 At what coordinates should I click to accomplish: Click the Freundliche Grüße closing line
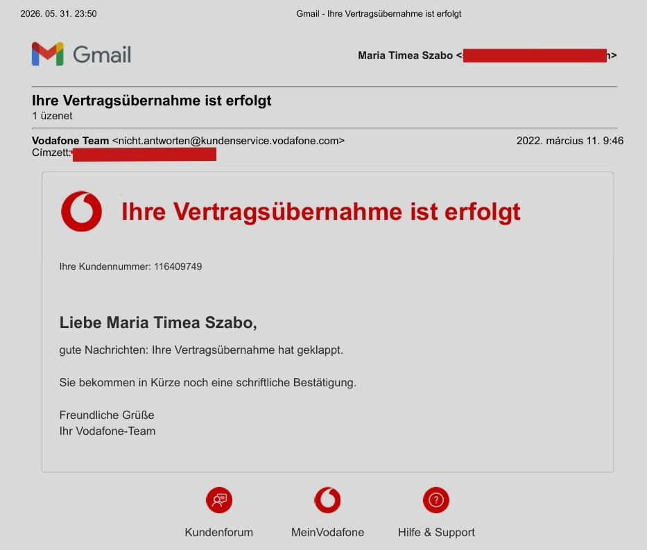(107, 415)
